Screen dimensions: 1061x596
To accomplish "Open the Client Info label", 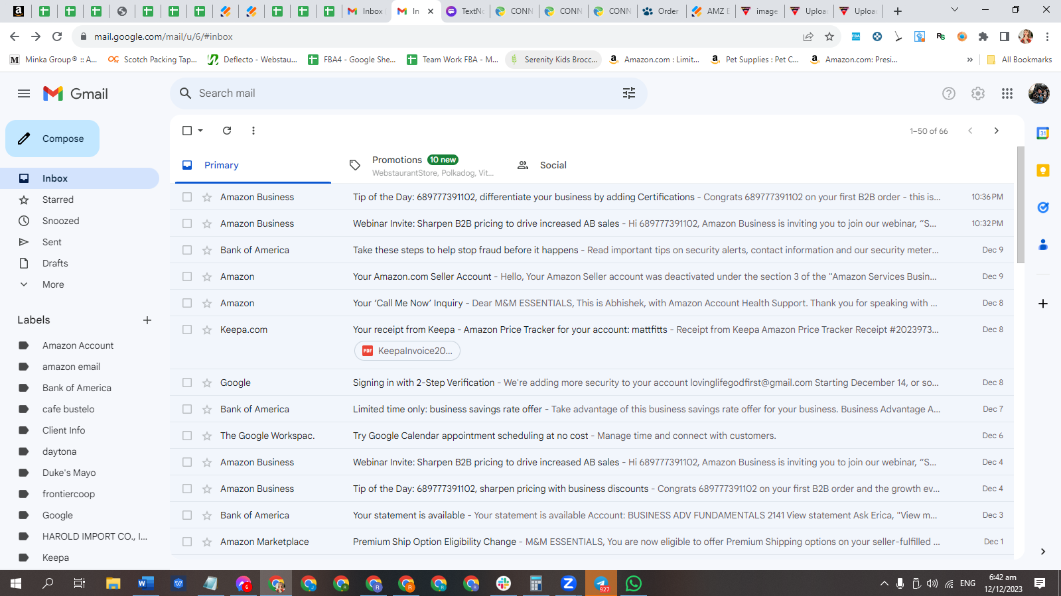I will 64,430.
